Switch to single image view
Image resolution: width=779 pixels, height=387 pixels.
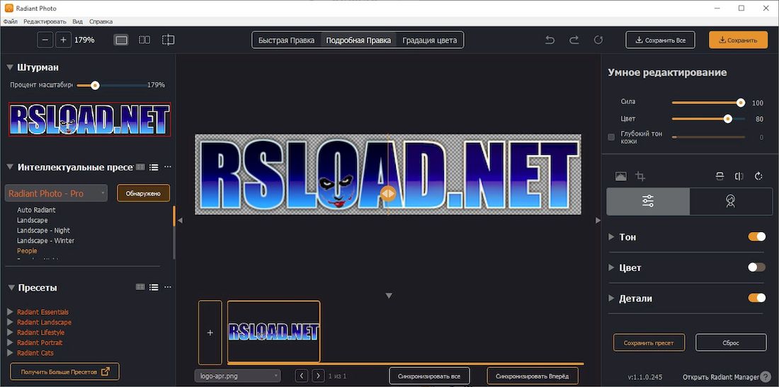point(121,40)
